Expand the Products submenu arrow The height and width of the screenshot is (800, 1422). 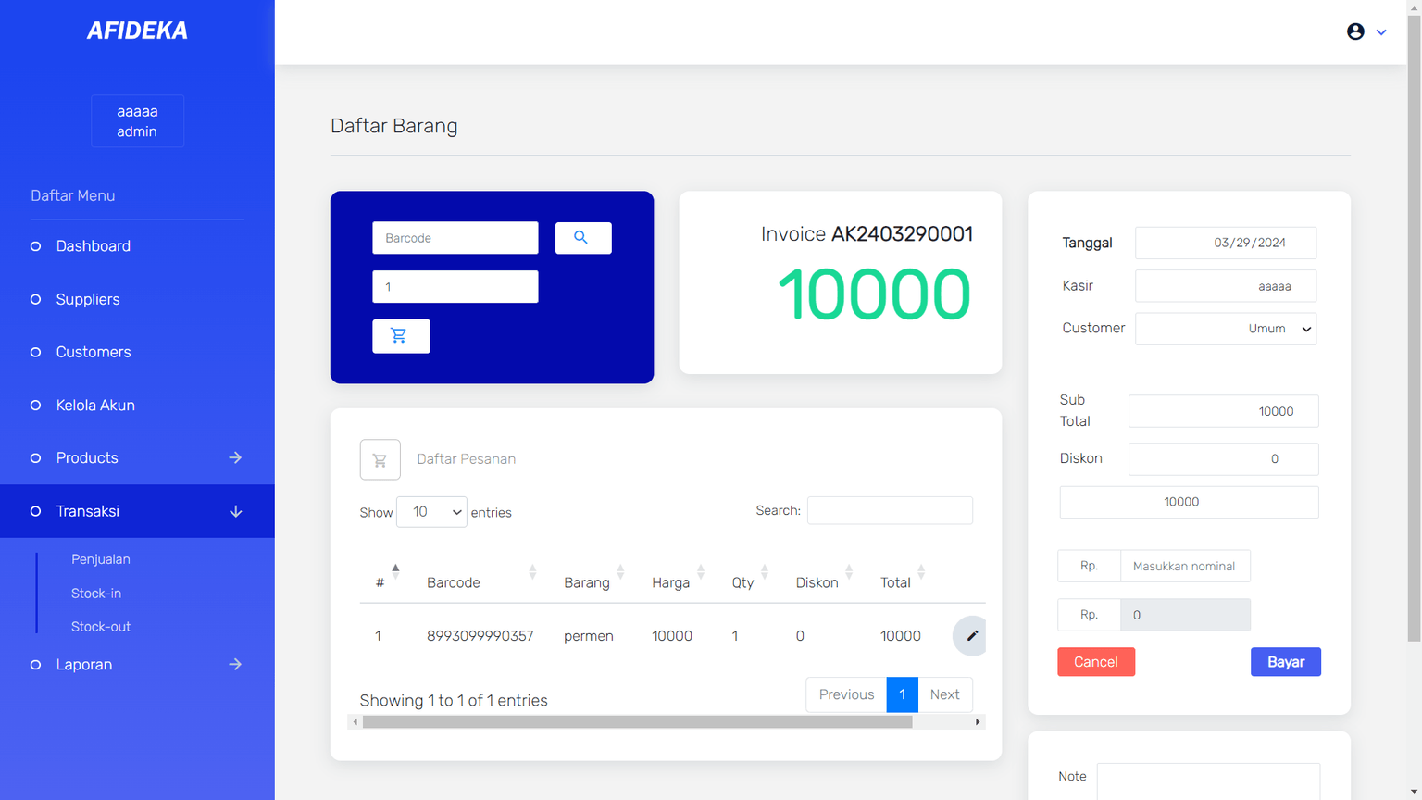(235, 457)
